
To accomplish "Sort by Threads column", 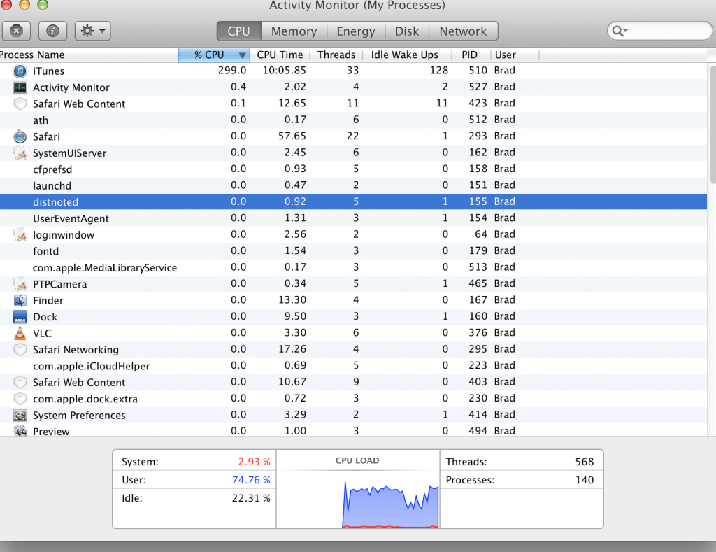I will (336, 55).
